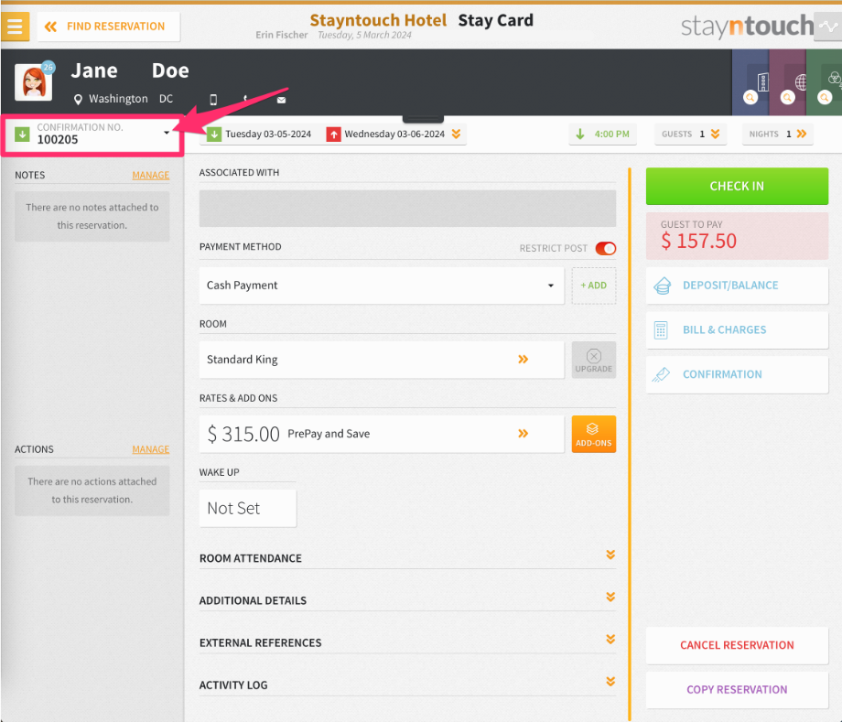Screen dimensions: 842x722
Task: Expand the stay dates chevron
Action: click(x=456, y=135)
